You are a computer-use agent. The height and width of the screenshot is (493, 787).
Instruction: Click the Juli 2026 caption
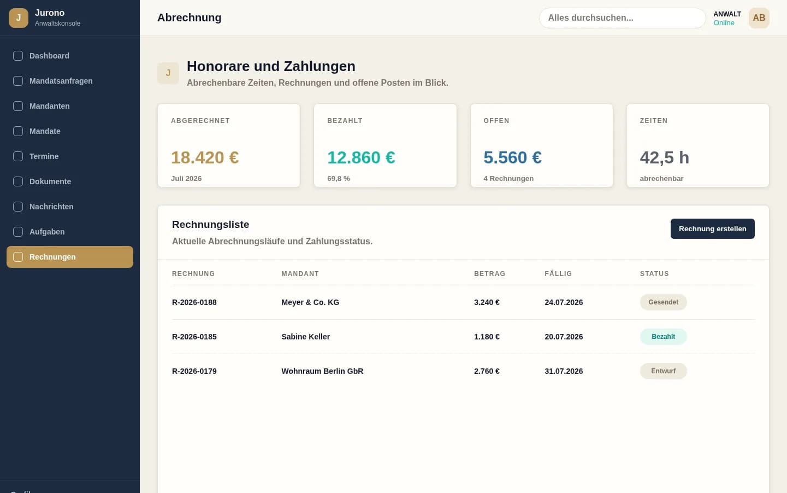[x=186, y=178]
